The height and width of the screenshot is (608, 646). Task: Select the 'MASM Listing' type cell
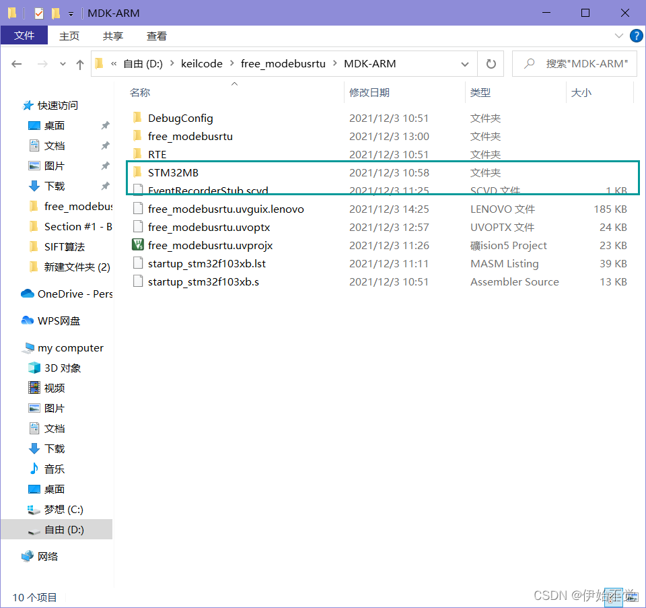click(x=504, y=263)
